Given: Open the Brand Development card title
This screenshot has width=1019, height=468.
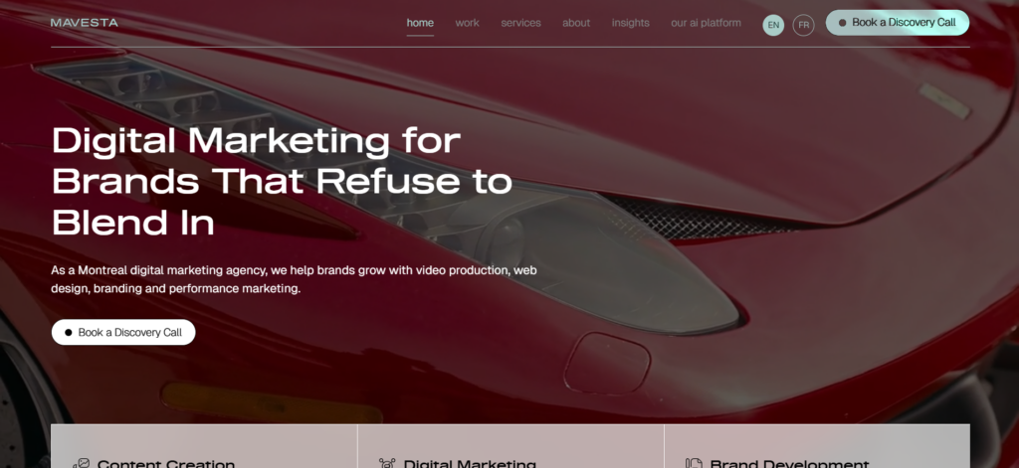Looking at the screenshot, I should 789,464.
